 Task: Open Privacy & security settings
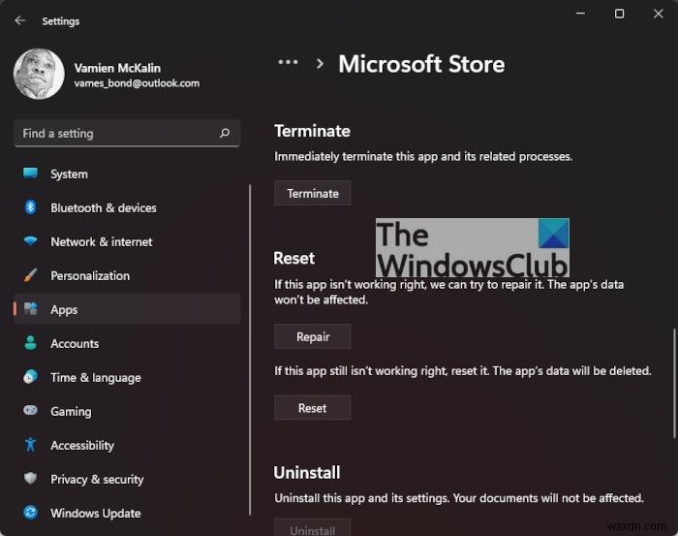click(x=127, y=479)
